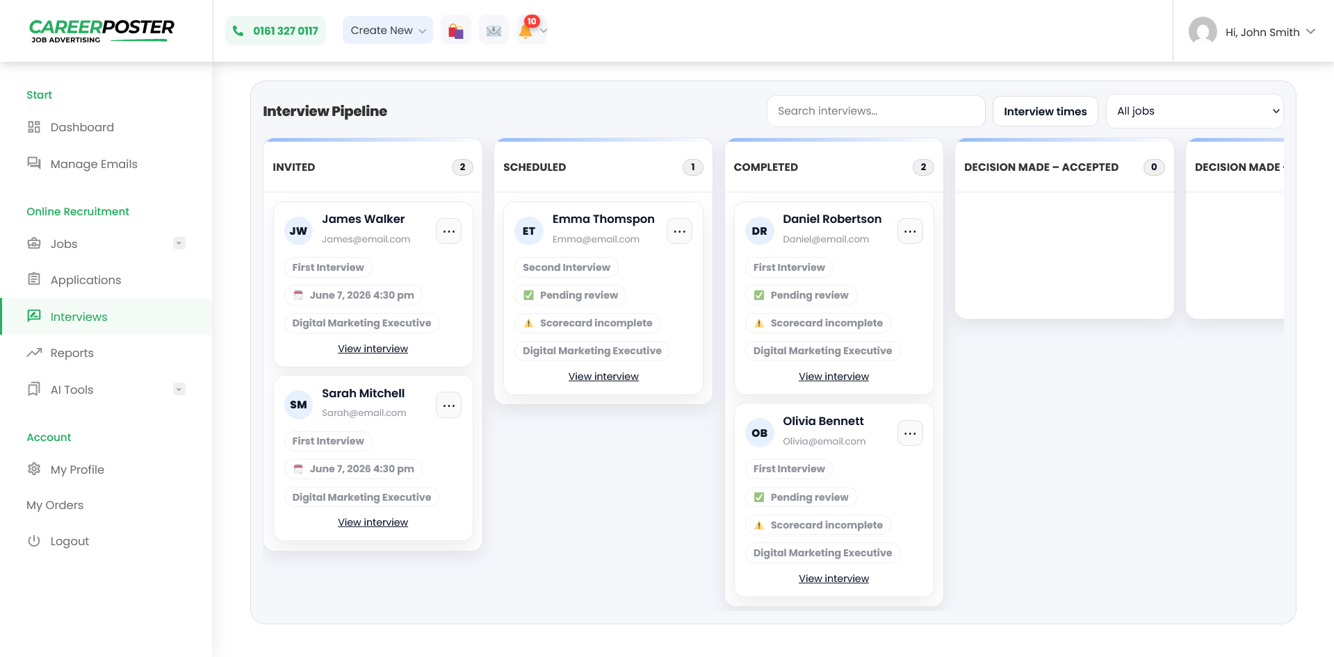Click the AI Tools bookmark icon
This screenshot has width=1334, height=657.
34,389
